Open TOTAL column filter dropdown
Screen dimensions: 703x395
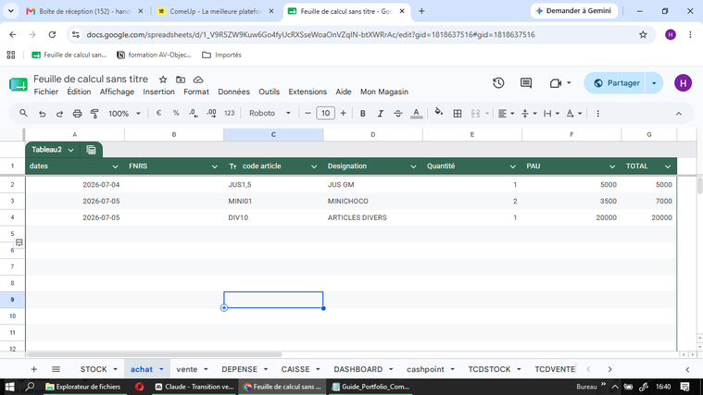(x=668, y=167)
